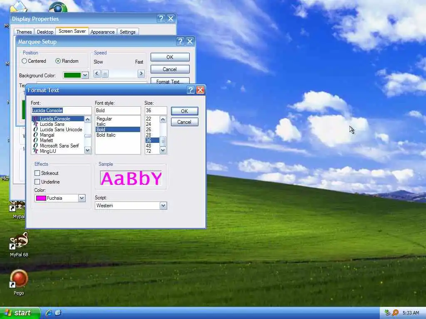Select font size 26
The height and width of the screenshot is (319, 426).
point(152,130)
